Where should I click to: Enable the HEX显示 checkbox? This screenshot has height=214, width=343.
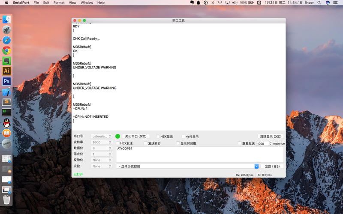(158, 137)
